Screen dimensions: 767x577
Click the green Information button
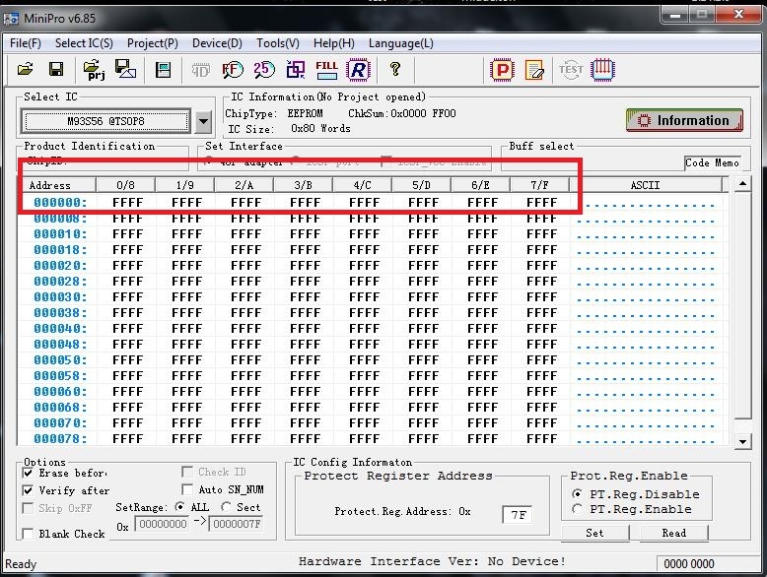coord(684,120)
